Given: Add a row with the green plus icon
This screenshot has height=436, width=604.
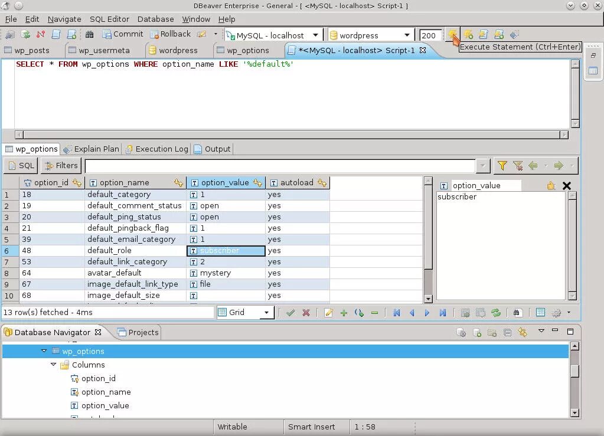Looking at the screenshot, I should [x=344, y=313].
